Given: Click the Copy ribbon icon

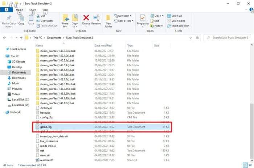Looking at the screenshot, I should [x=21, y=18].
